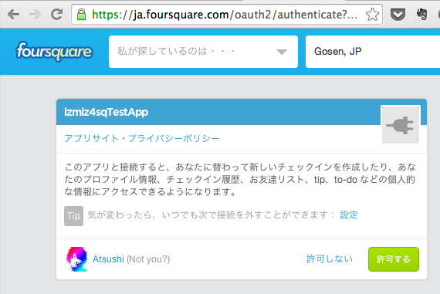Click the gray Tip badge
440x294 pixels.
coord(73,216)
